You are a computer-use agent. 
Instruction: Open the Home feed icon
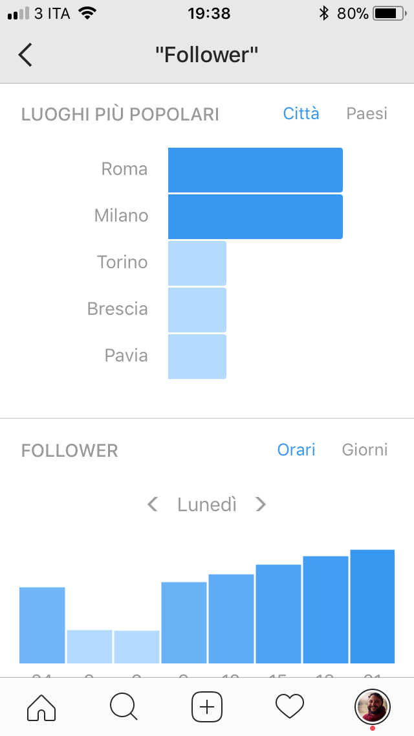click(x=41, y=706)
